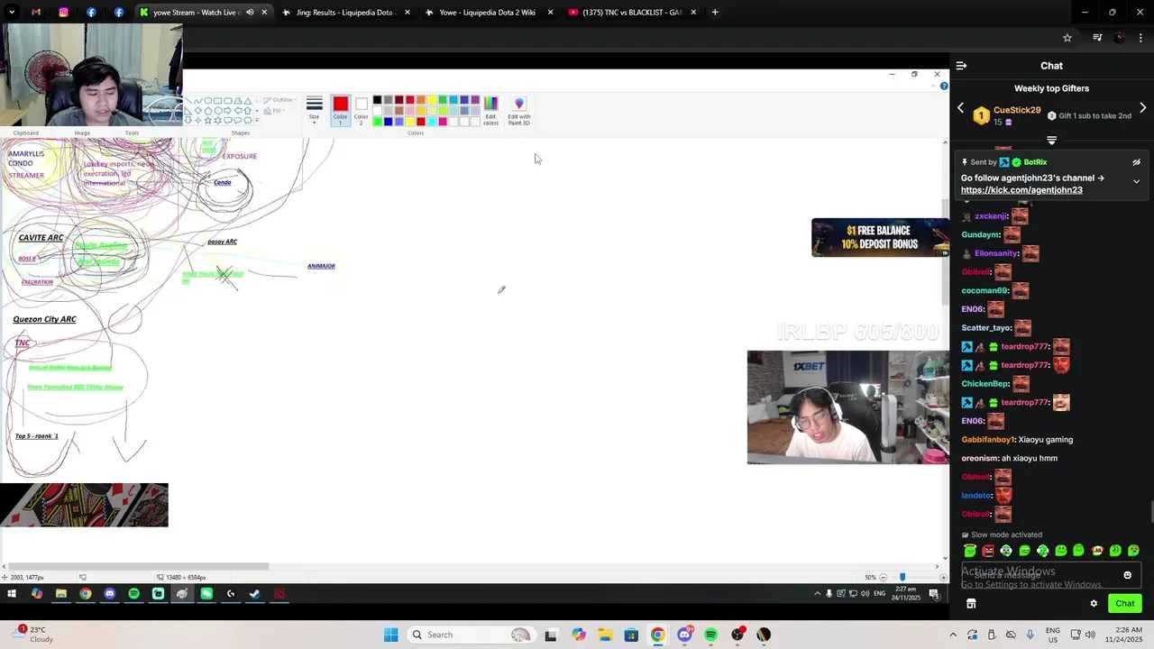Open Edit with Paint 3D
Image resolution: width=1154 pixels, height=649 pixels.
[x=519, y=110]
